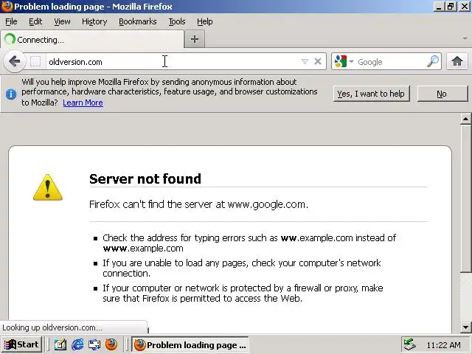Open the File menu
The width and height of the screenshot is (472, 354).
coord(11,21)
